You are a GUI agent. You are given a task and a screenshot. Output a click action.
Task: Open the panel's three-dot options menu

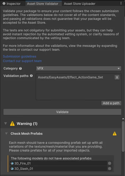[121, 3]
